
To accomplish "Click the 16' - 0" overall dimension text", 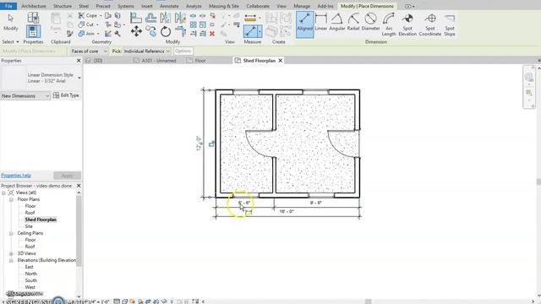I will (287, 211).
